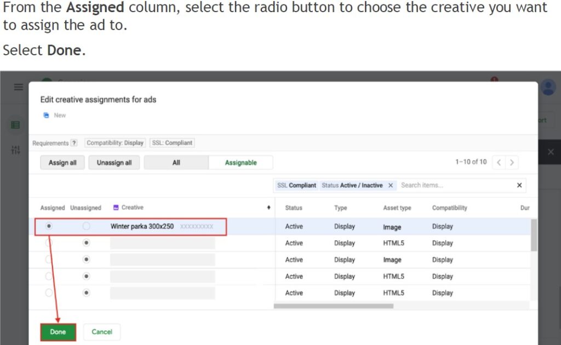Viewport: 561px width, 345px height.
Task: Open the hamburger navigation menu
Action: pos(18,87)
